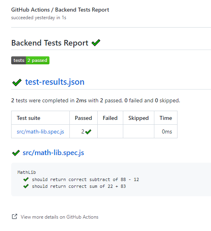Click the checkmark next to sum test line
This screenshot has width=211, height=231.
tap(26, 186)
